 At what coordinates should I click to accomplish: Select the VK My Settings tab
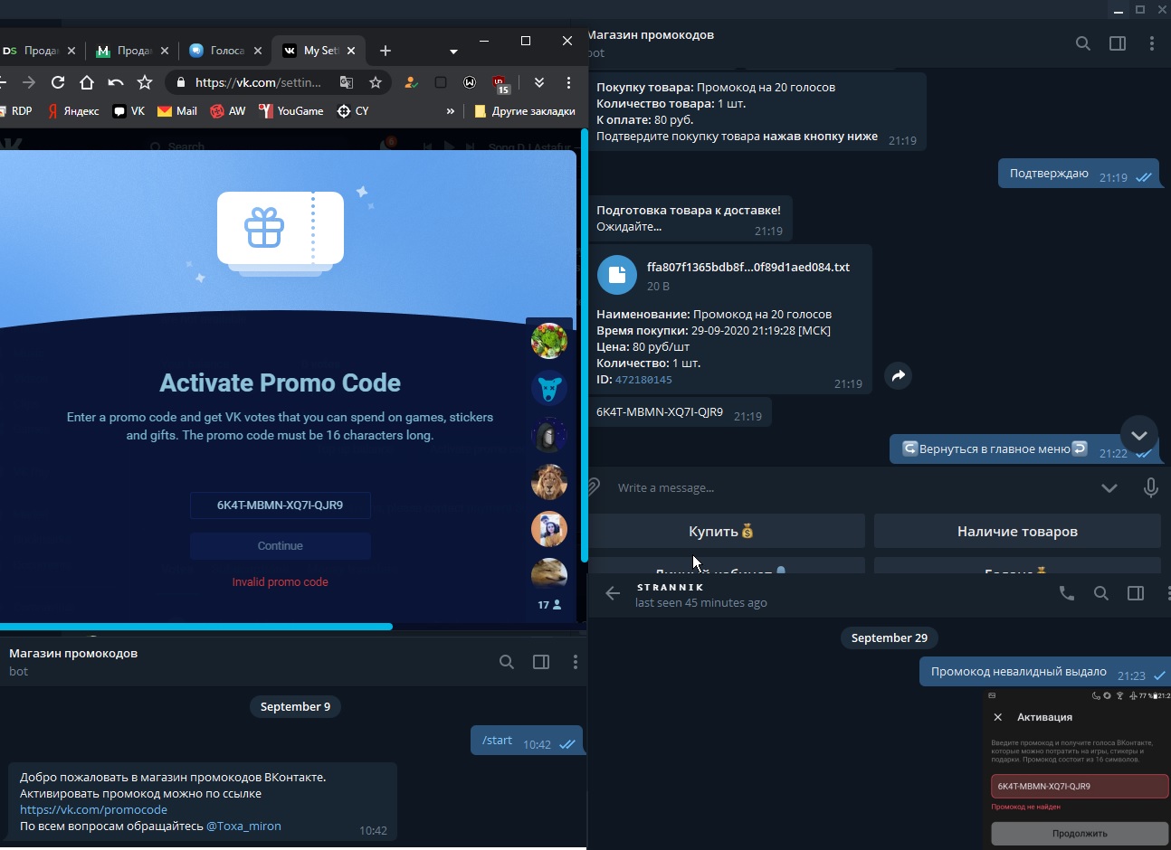(319, 51)
